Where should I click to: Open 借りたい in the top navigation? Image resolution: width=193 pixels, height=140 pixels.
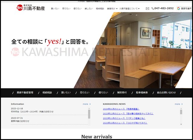click(x=78, y=9)
